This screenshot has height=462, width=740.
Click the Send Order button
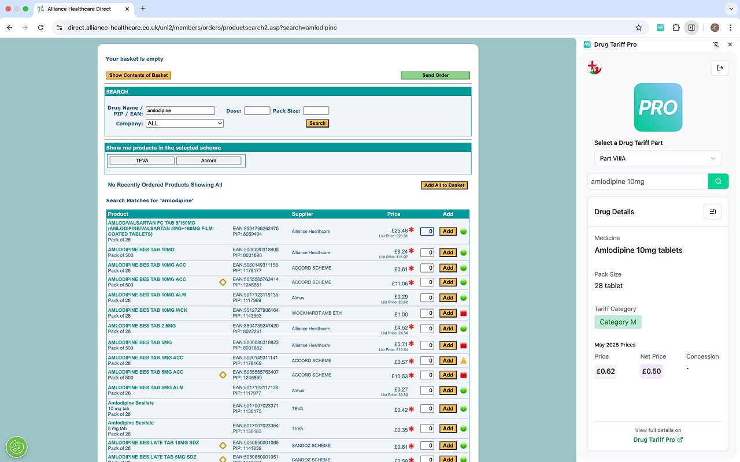(435, 75)
